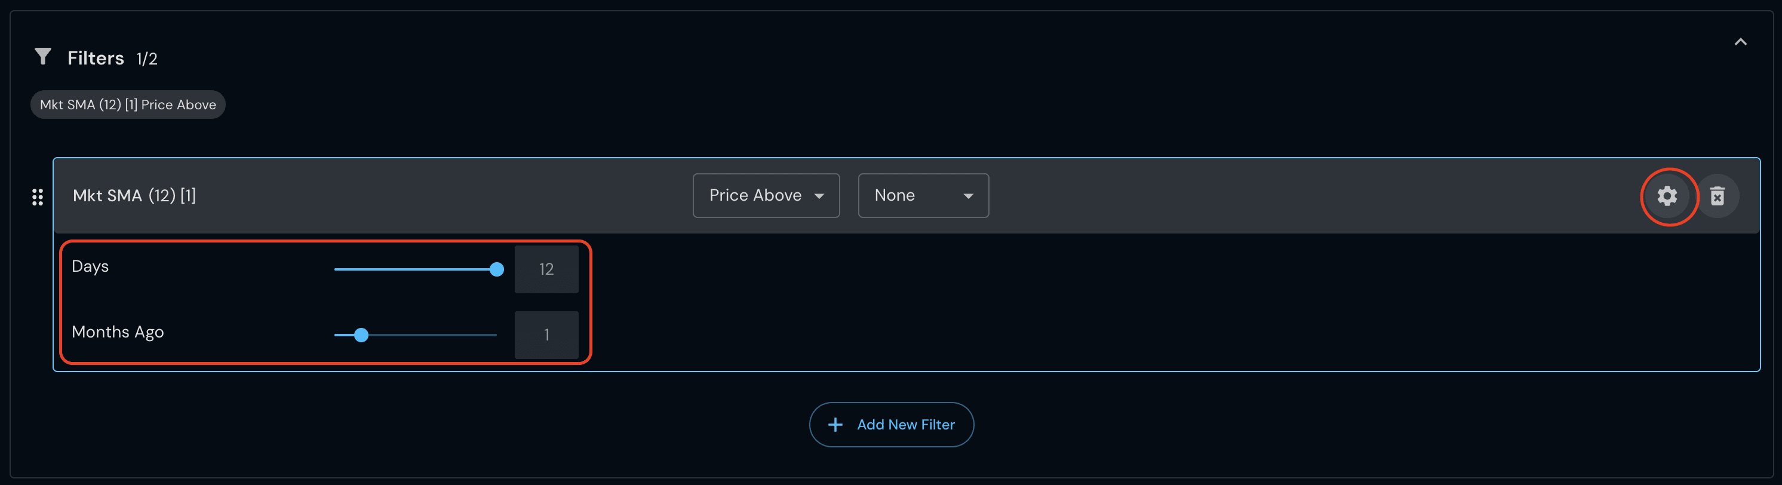Click the caret on the None dropdown
Viewport: 1782px width, 485px height.
coord(968,196)
